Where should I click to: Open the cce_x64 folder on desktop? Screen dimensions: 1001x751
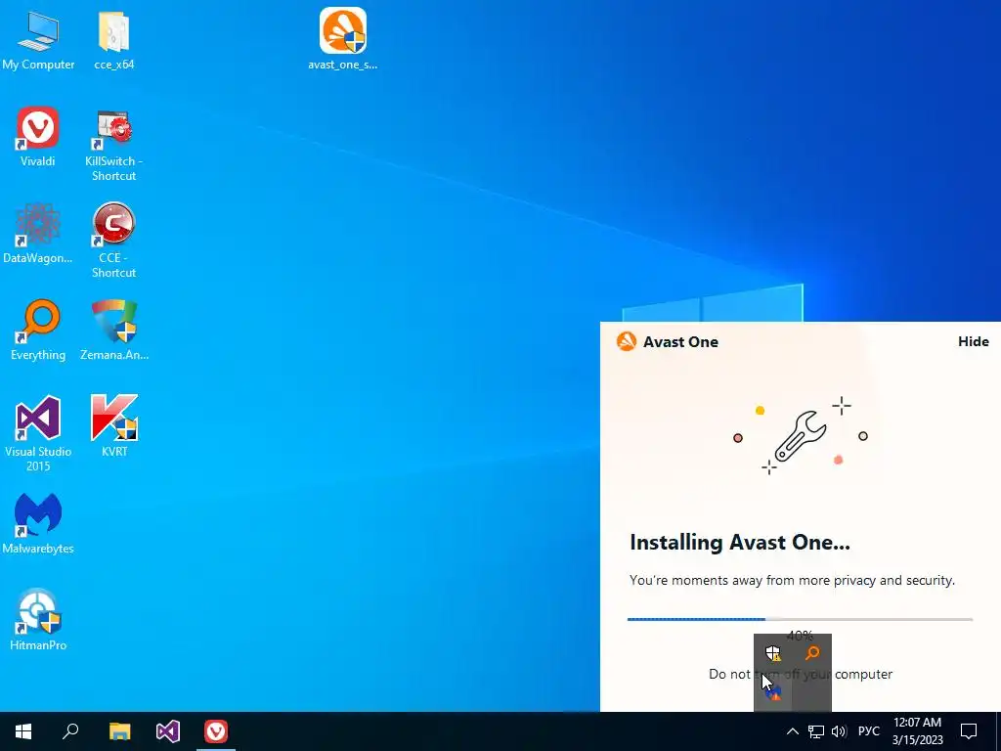pyautogui.click(x=113, y=39)
